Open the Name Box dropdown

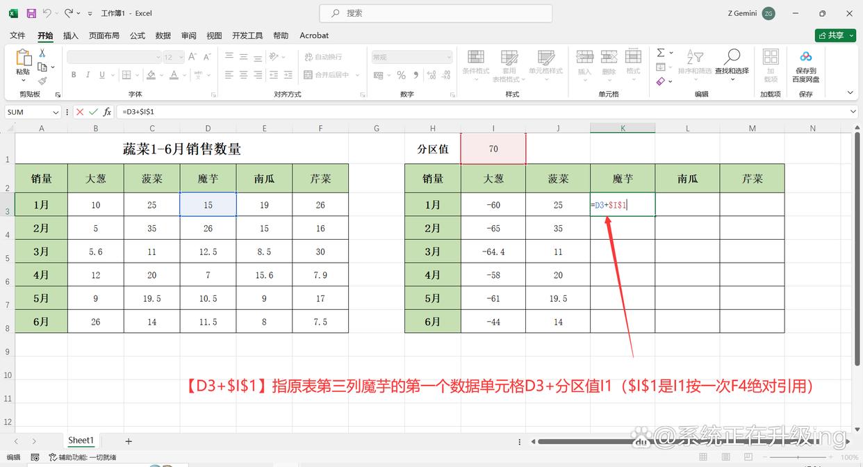pos(56,112)
